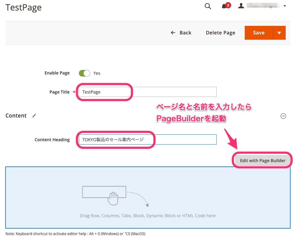The image size is (294, 236).
Task: Collapse the Content section chevron
Action: [x=283, y=116]
